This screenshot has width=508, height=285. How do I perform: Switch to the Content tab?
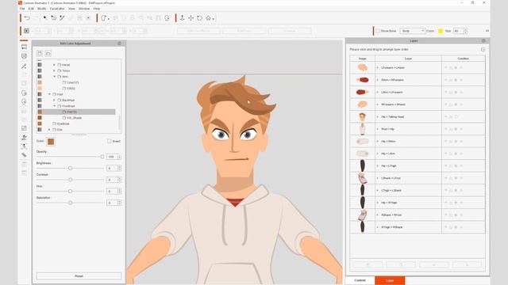coord(360,280)
